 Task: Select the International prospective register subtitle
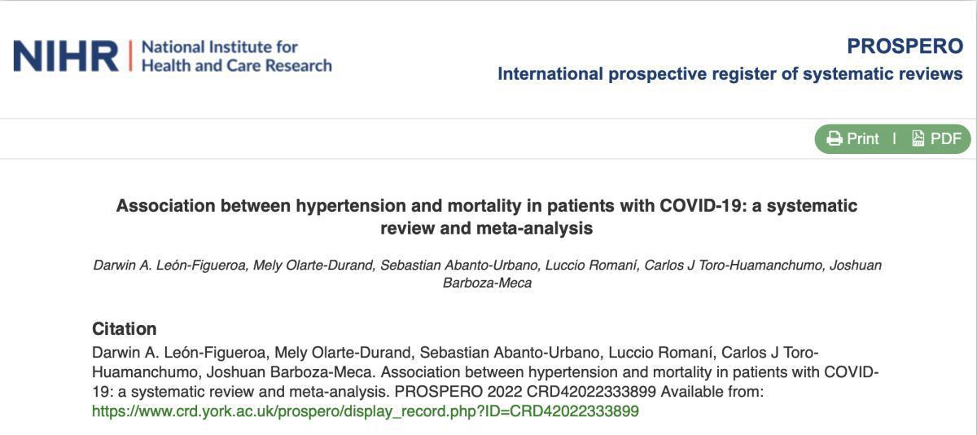[x=729, y=74]
